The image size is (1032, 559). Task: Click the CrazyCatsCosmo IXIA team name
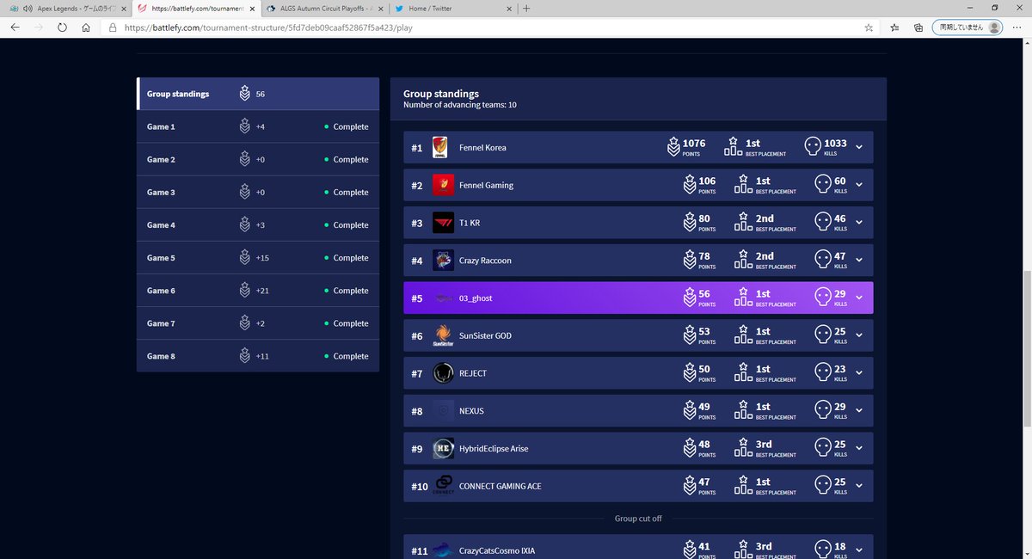pyautogui.click(x=497, y=550)
